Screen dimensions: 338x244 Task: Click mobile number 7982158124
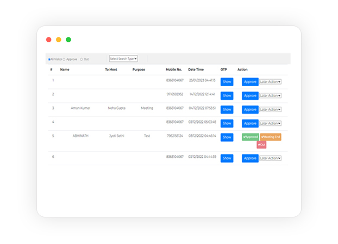point(175,136)
